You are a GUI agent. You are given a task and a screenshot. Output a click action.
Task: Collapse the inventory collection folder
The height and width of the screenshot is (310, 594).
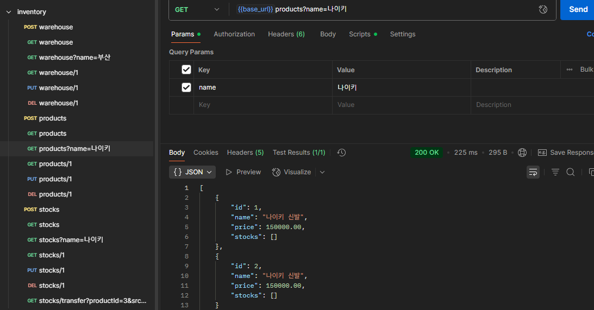9,12
